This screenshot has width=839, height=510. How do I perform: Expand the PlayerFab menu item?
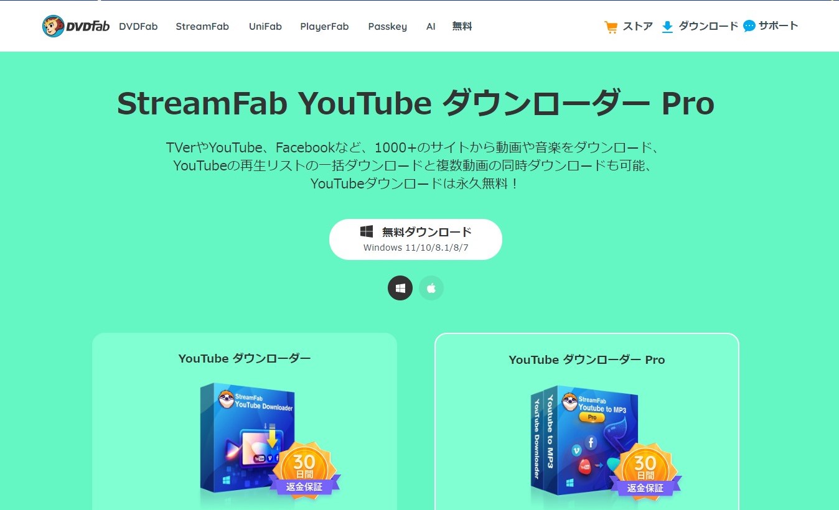324,26
